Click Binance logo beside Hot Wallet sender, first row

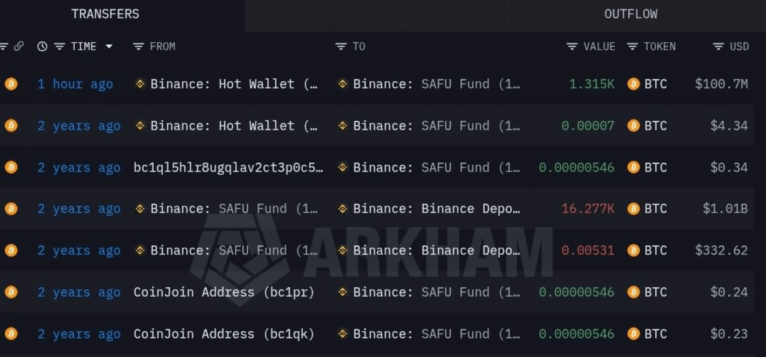click(140, 84)
